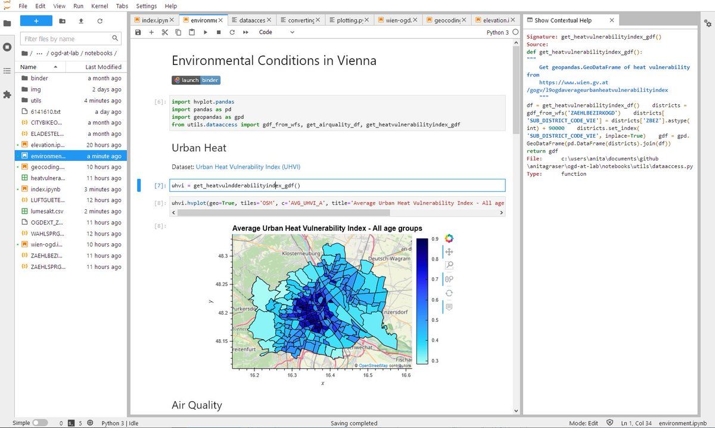Paste cell from clipboard
715x428 pixels.
pos(192,32)
